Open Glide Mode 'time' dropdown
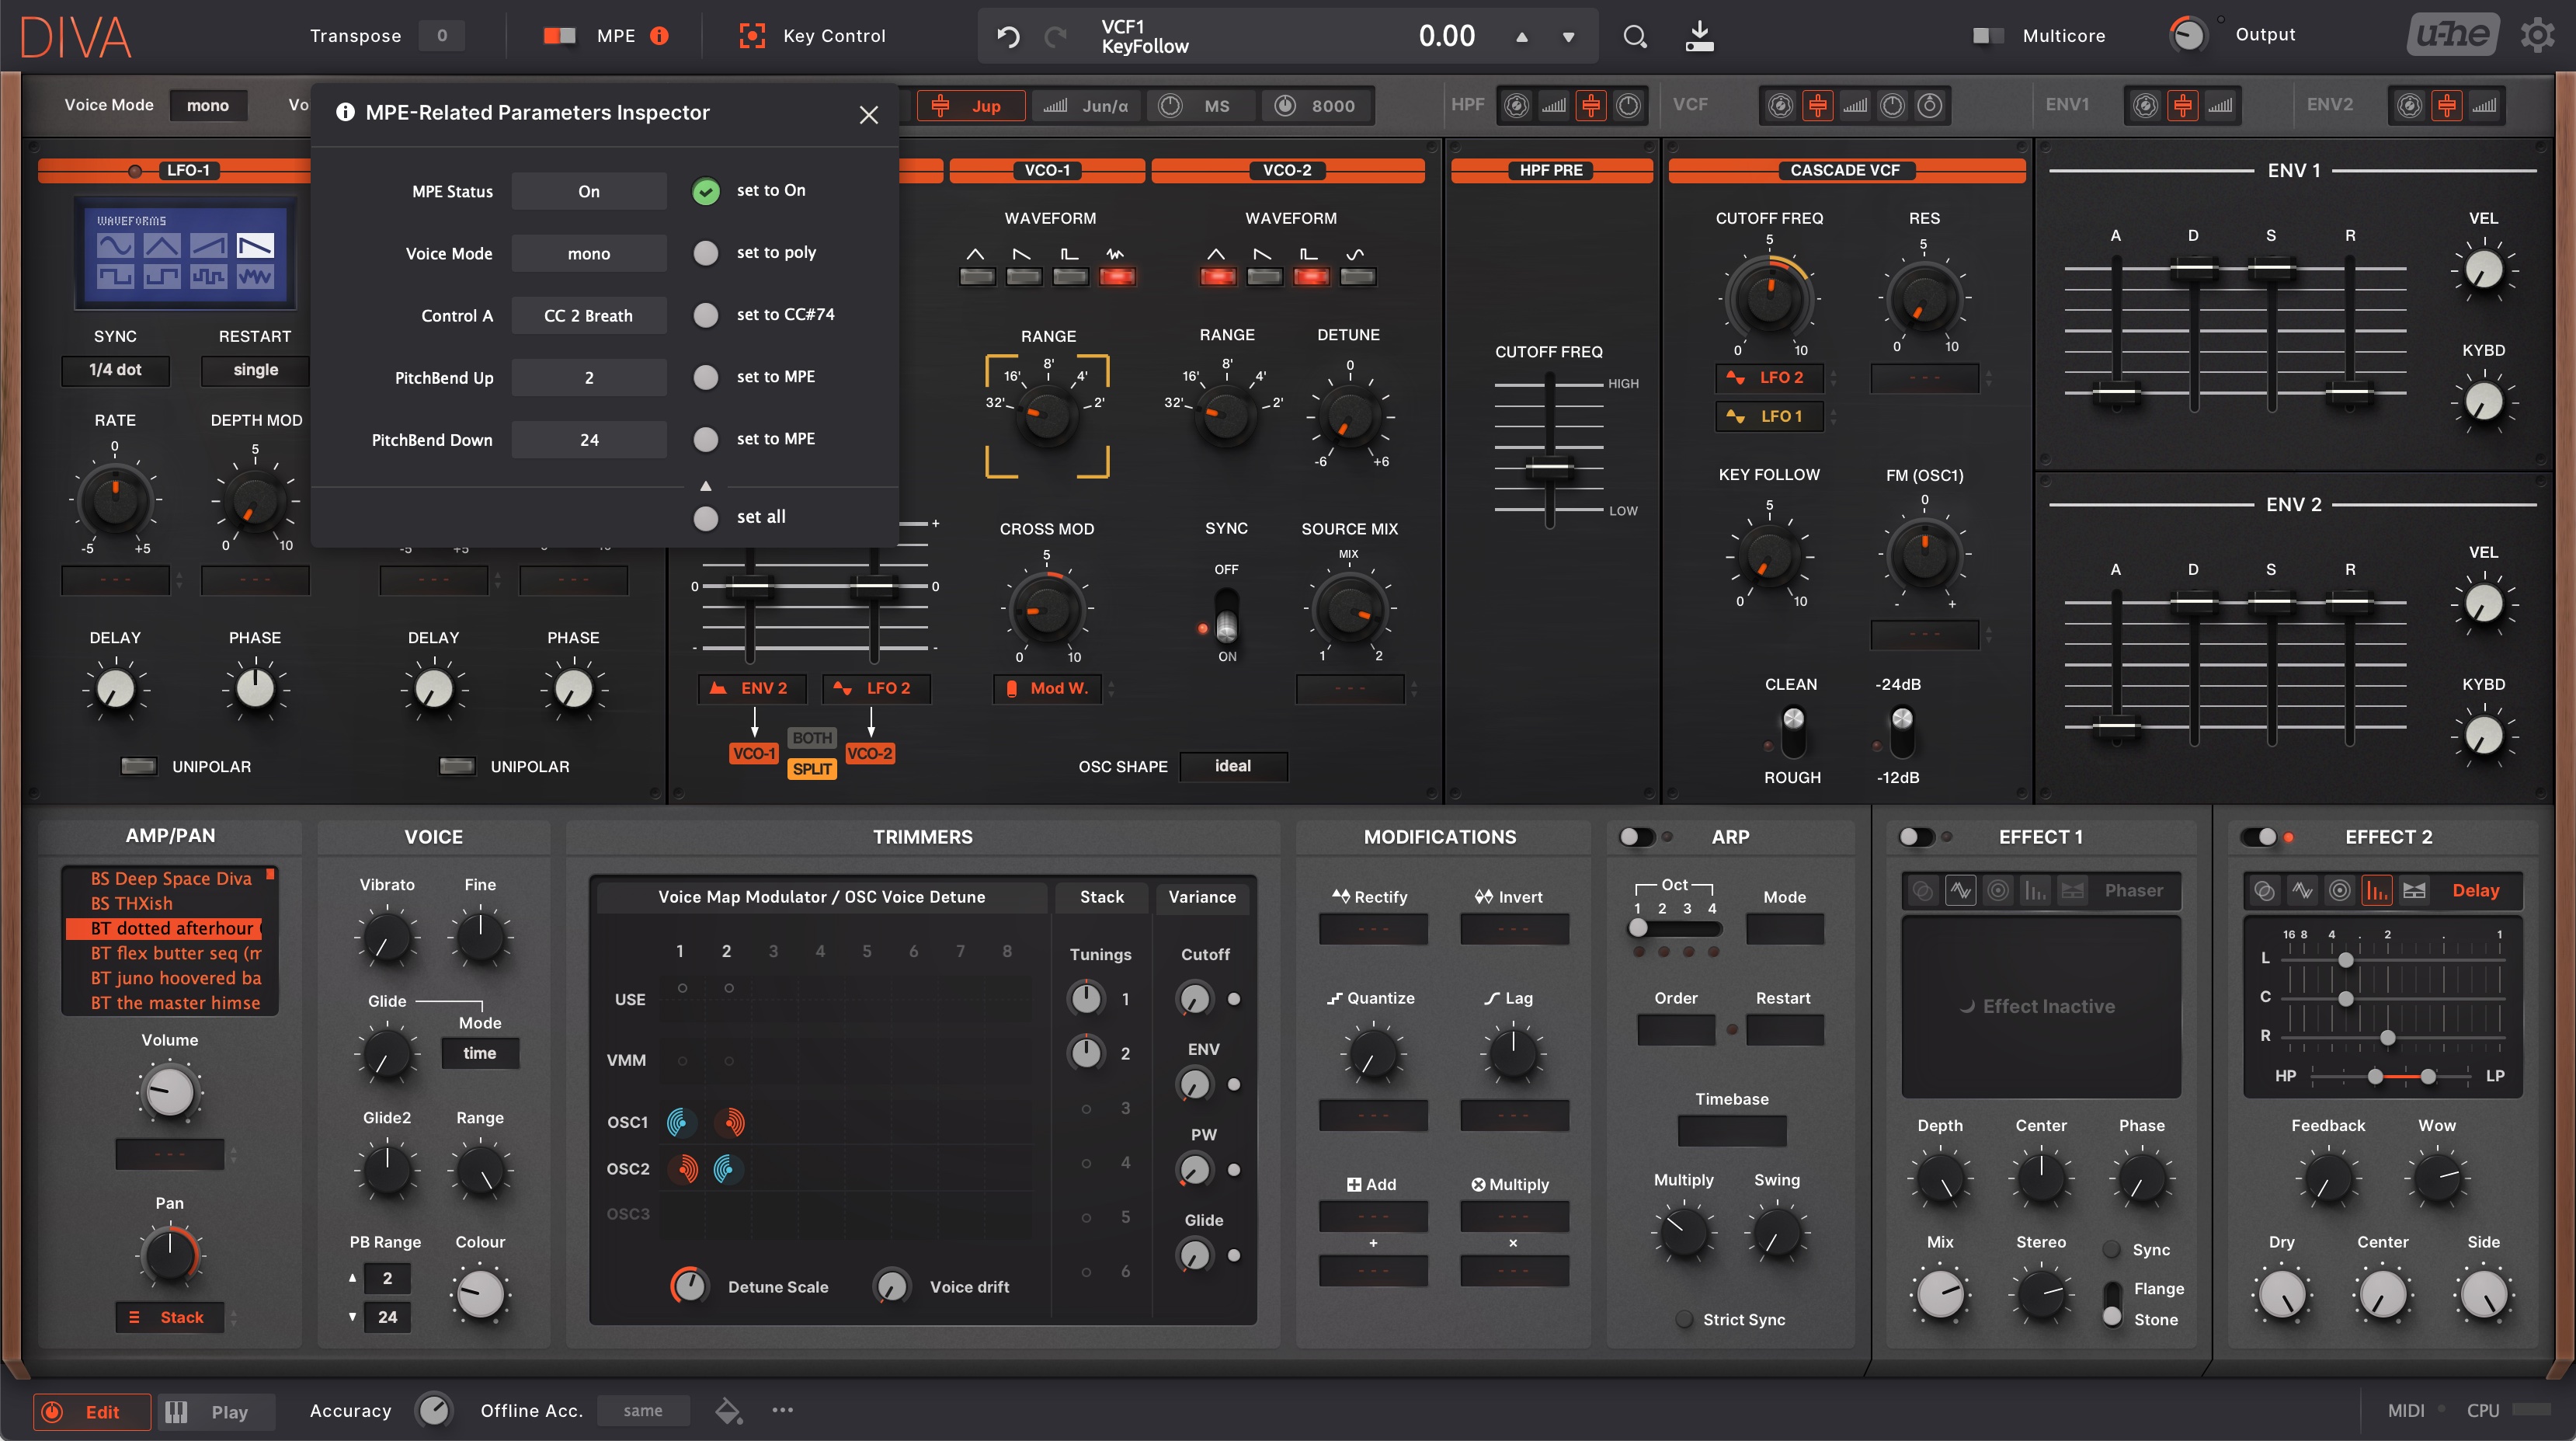The height and width of the screenshot is (1441, 2576). click(x=480, y=1053)
